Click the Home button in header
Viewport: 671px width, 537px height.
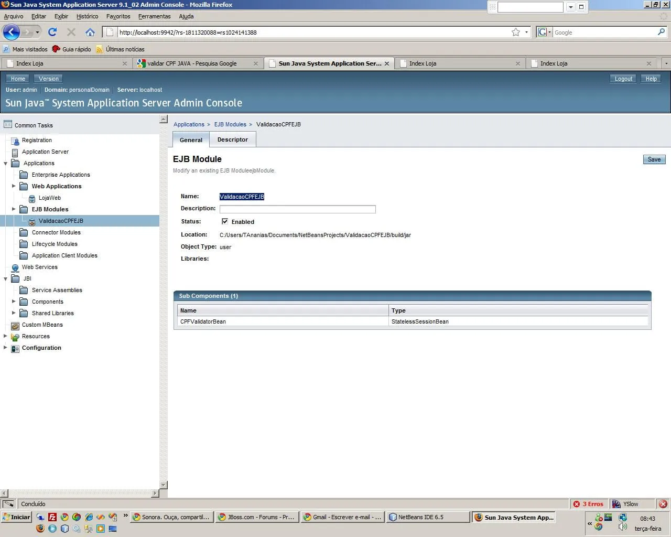tap(18, 79)
